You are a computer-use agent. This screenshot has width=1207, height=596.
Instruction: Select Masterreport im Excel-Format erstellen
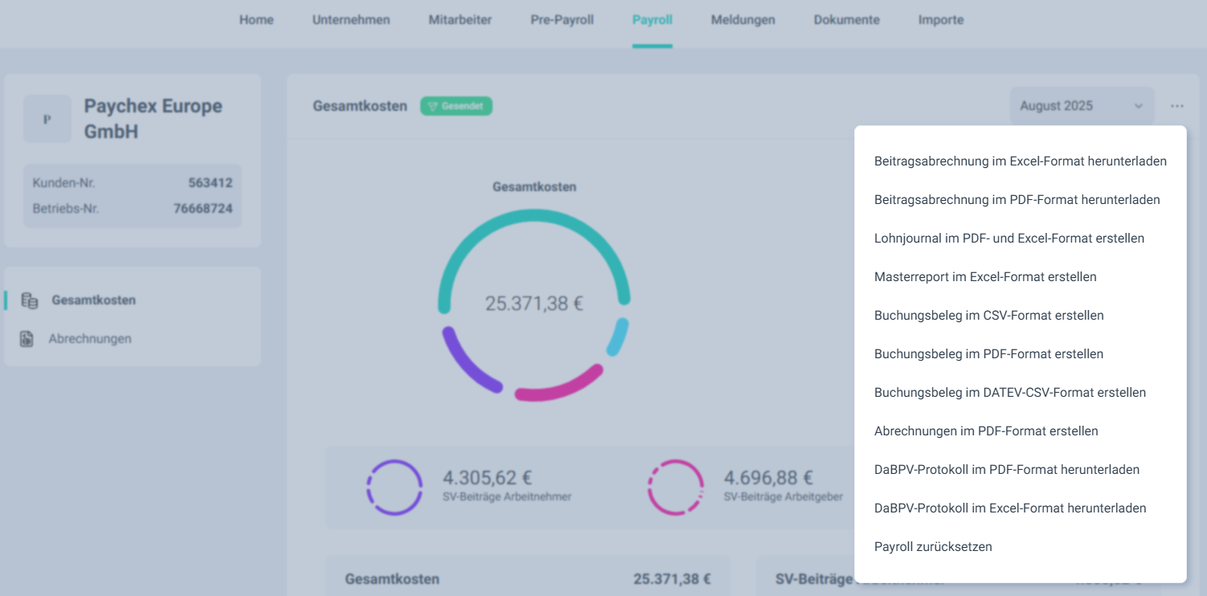pyautogui.click(x=985, y=277)
